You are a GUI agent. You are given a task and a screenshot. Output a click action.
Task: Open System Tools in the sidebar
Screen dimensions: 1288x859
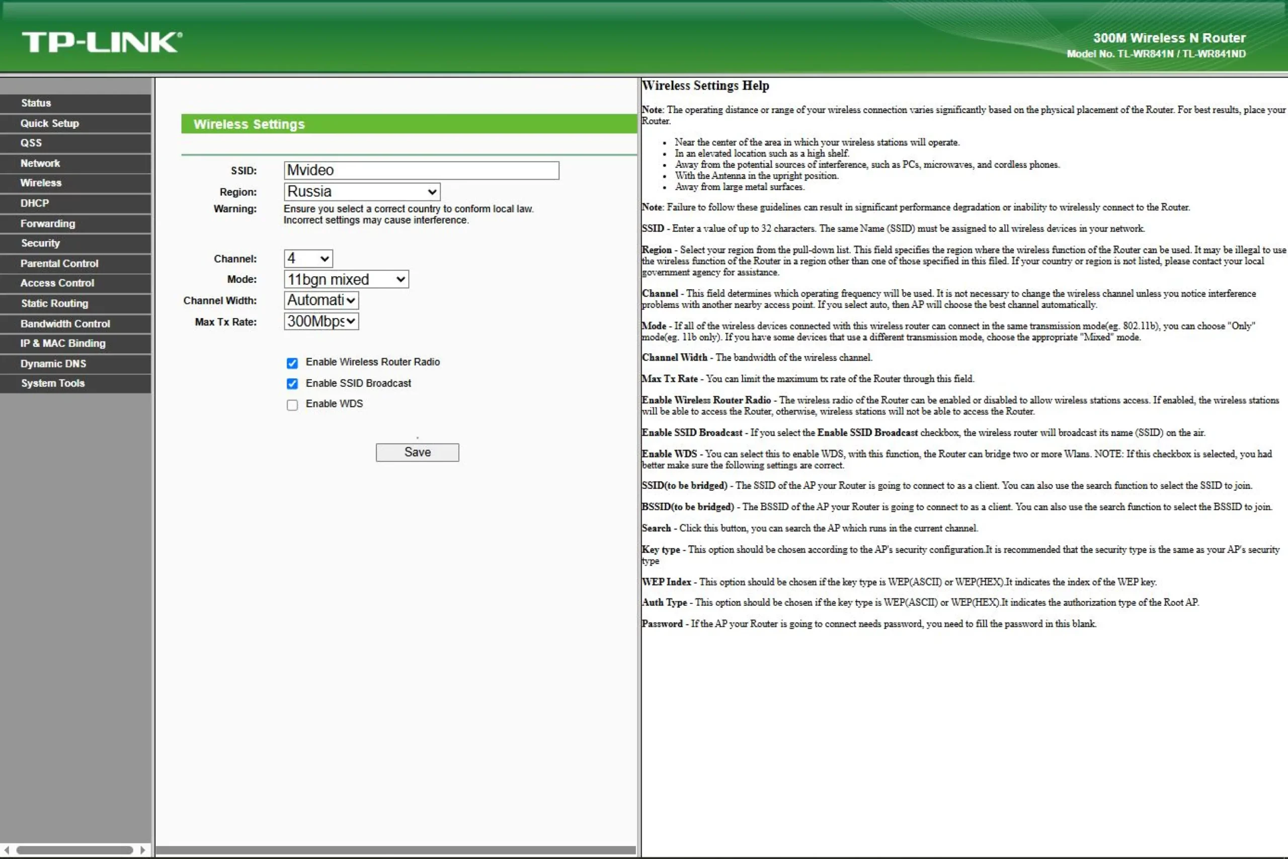[52, 383]
